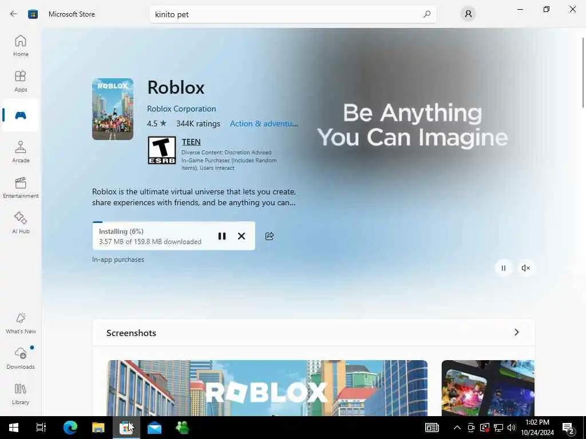Open Entertainment in the sidebar
The width and height of the screenshot is (586, 439).
click(21, 187)
